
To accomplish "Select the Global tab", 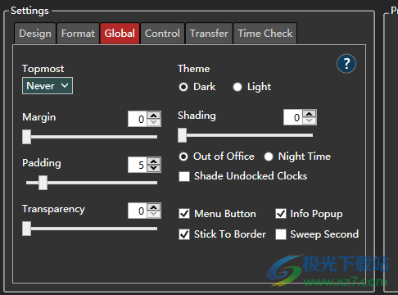I will point(120,34).
